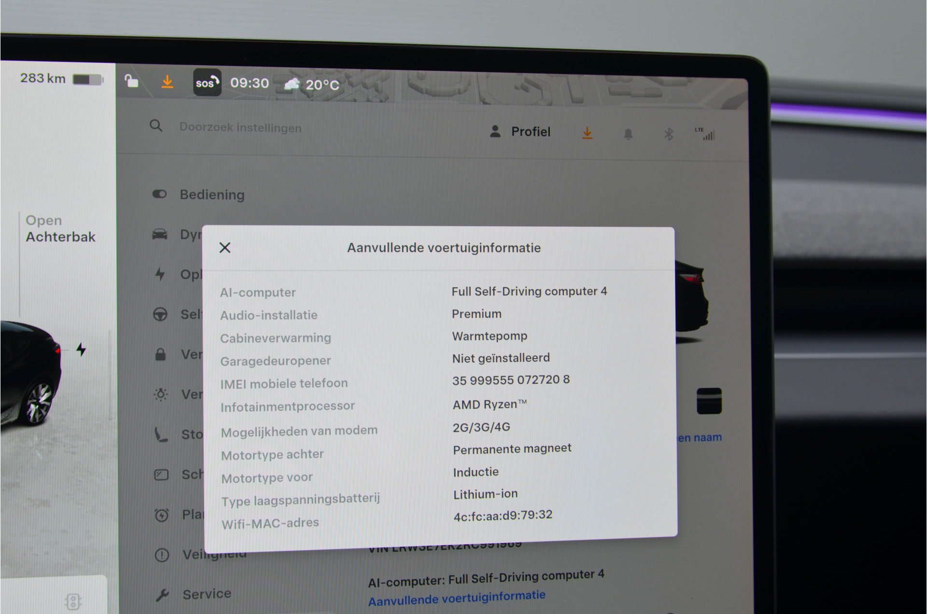Tap the orange download icon beside the lock

pyautogui.click(x=167, y=81)
